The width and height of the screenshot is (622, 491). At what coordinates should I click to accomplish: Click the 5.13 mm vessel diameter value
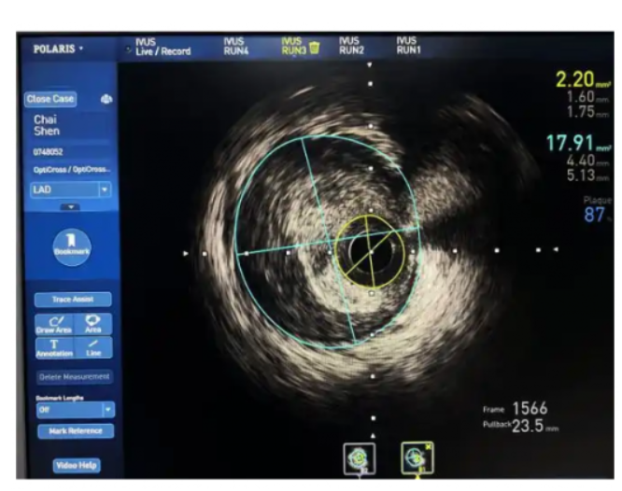(587, 175)
